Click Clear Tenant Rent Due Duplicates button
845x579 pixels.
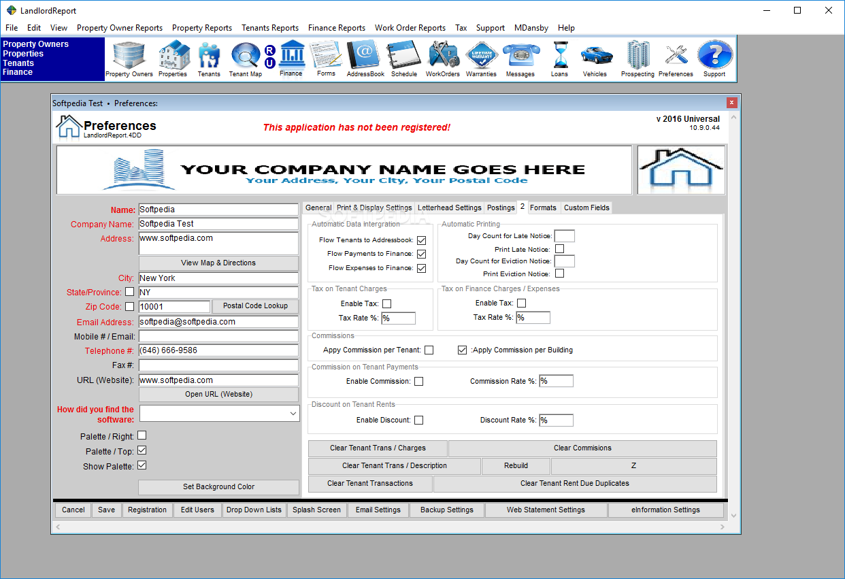pyautogui.click(x=575, y=484)
